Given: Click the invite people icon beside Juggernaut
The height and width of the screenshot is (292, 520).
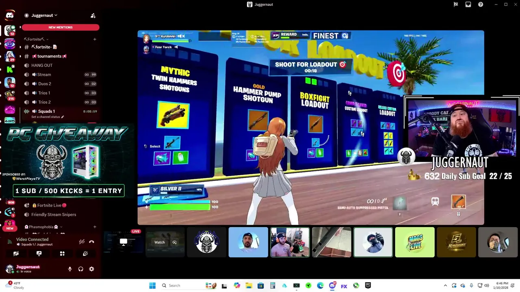Looking at the screenshot, I should point(93,15).
